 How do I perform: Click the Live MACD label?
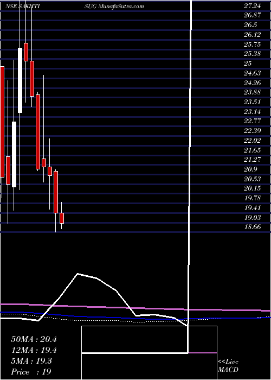(228, 366)
